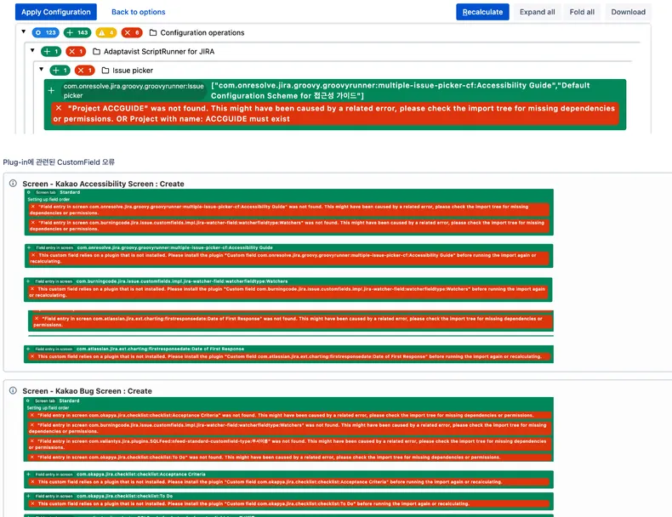Click 'Acceptance Criteria was not found' error row
This screenshot has height=517, width=672.
click(x=289, y=415)
